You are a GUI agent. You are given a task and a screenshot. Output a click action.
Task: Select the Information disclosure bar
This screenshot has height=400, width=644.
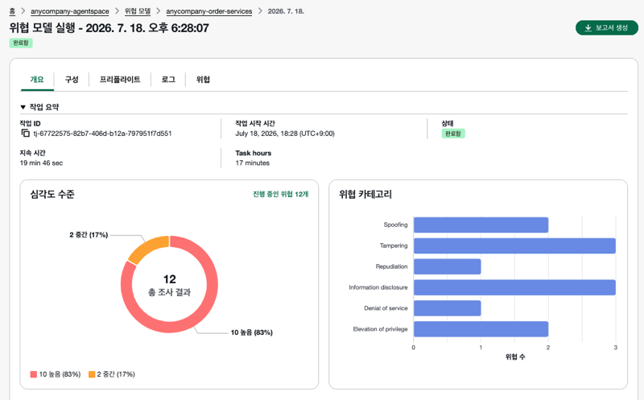(514, 287)
